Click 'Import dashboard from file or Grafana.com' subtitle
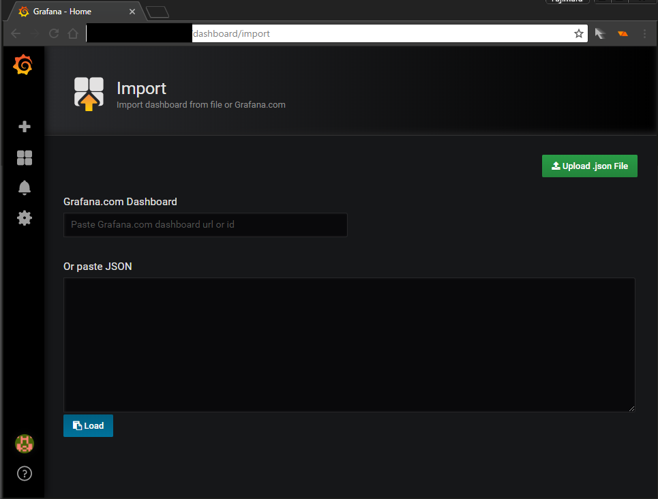Viewport: 658px width, 499px height. (201, 105)
